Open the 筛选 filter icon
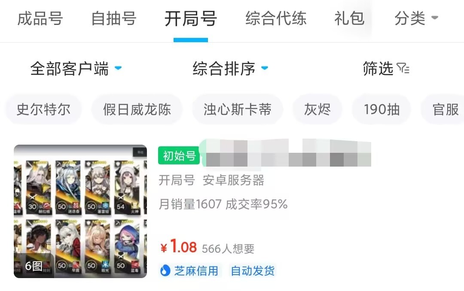 (x=403, y=68)
